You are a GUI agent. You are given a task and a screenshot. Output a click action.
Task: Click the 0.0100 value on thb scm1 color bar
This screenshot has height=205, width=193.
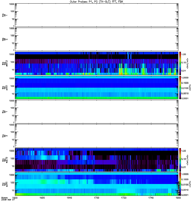pos(185,88)
